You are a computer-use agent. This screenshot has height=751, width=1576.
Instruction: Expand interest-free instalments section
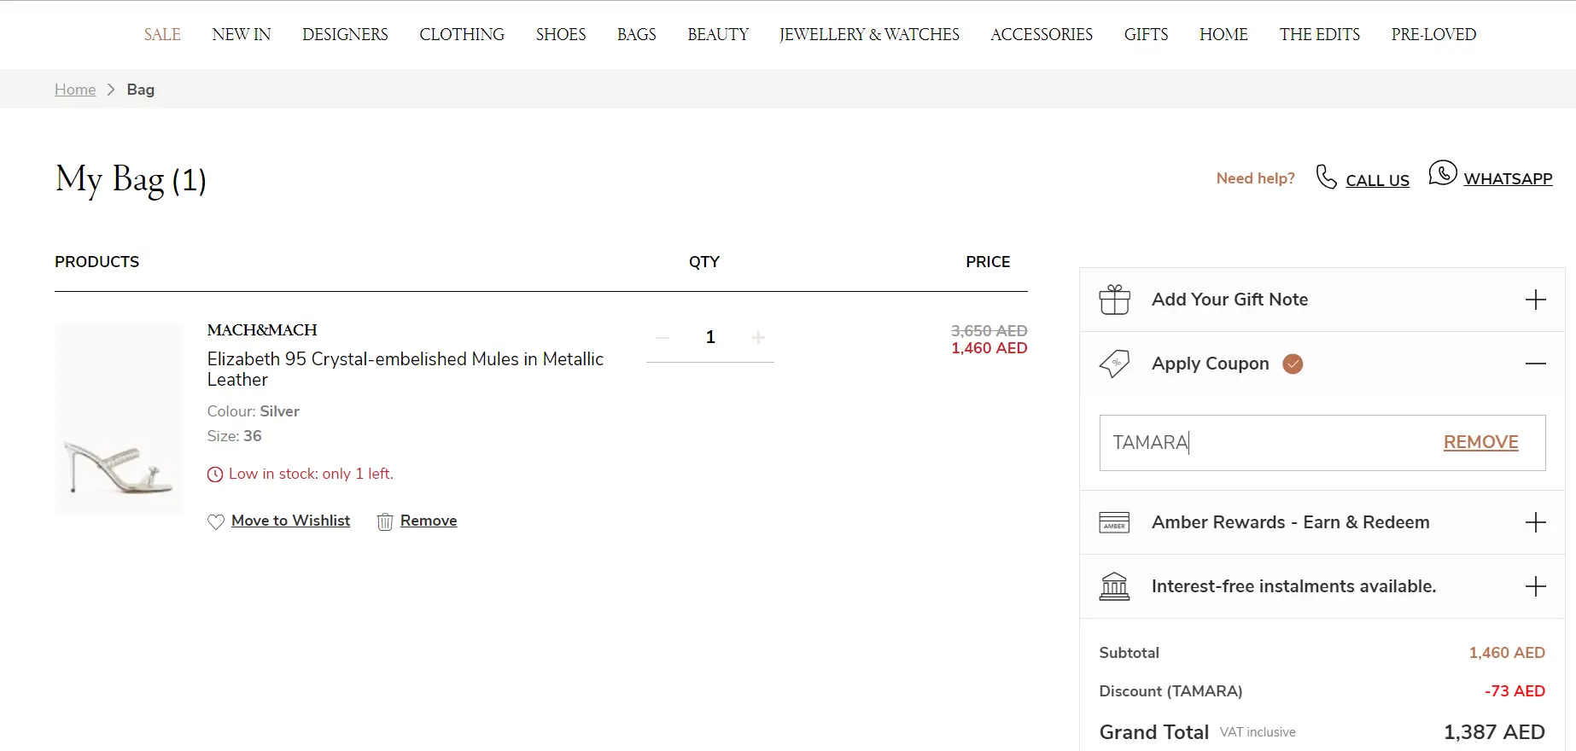pyautogui.click(x=1535, y=586)
